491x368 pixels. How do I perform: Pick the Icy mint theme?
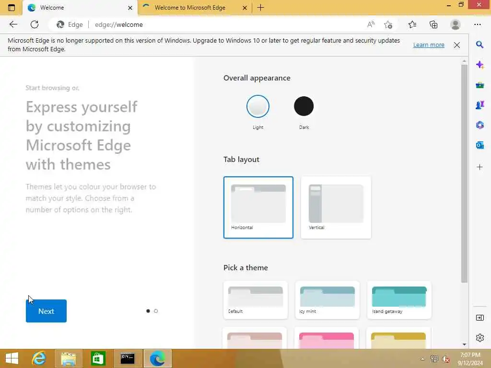tap(327, 300)
